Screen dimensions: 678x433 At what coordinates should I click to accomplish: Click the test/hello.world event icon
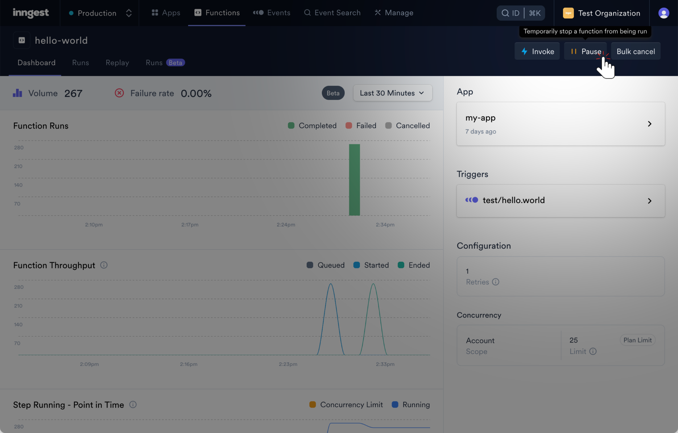[472, 200]
